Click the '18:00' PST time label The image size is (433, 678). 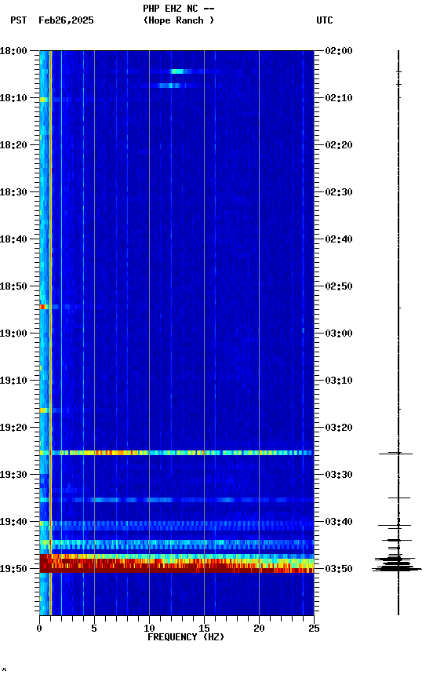point(13,51)
